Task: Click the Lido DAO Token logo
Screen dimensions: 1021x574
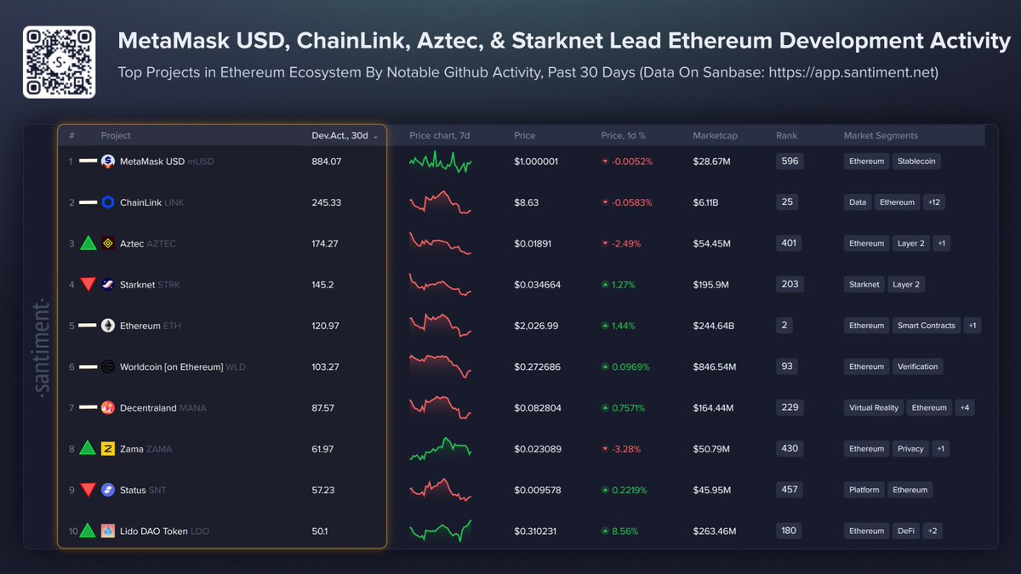Action: pyautogui.click(x=107, y=531)
